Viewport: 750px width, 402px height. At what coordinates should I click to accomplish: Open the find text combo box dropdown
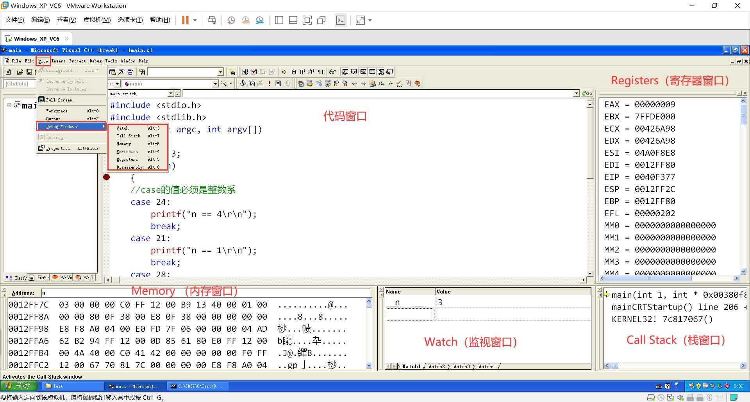220,72
